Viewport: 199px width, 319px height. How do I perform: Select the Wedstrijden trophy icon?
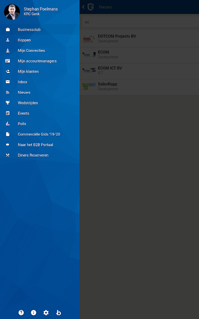8,103
